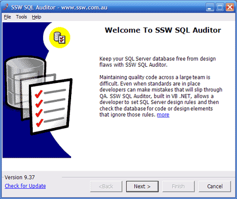Click the disabled <Back button
Screen dimensions: 237x199
(x=106, y=186)
